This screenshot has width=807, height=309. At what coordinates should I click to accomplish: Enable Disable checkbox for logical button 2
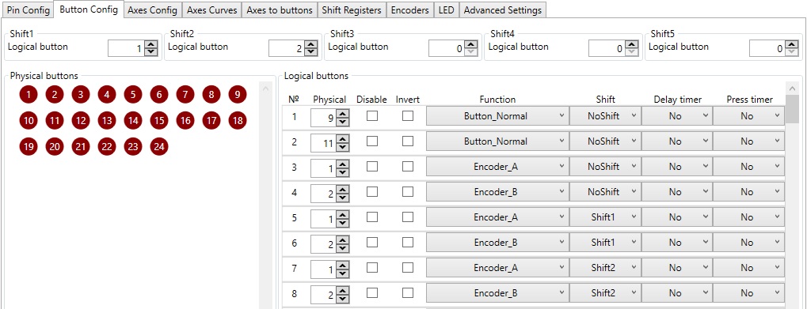372,141
